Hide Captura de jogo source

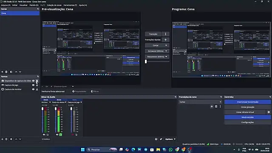pos(33,85)
